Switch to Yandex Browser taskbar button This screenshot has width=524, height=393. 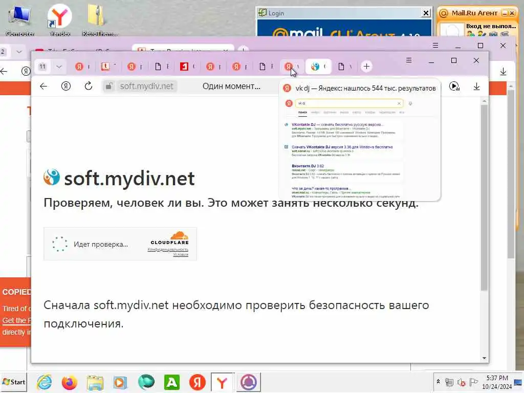point(222,382)
